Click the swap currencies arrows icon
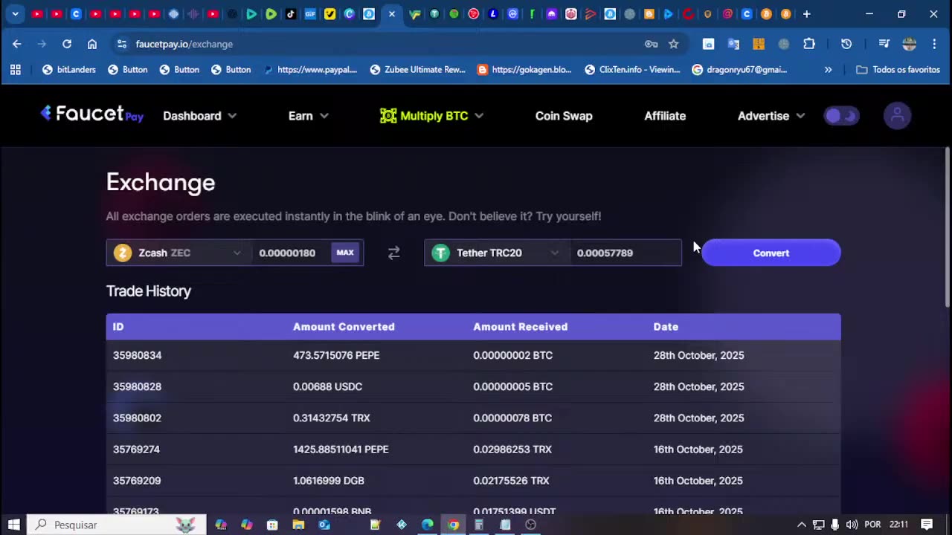 (x=394, y=253)
